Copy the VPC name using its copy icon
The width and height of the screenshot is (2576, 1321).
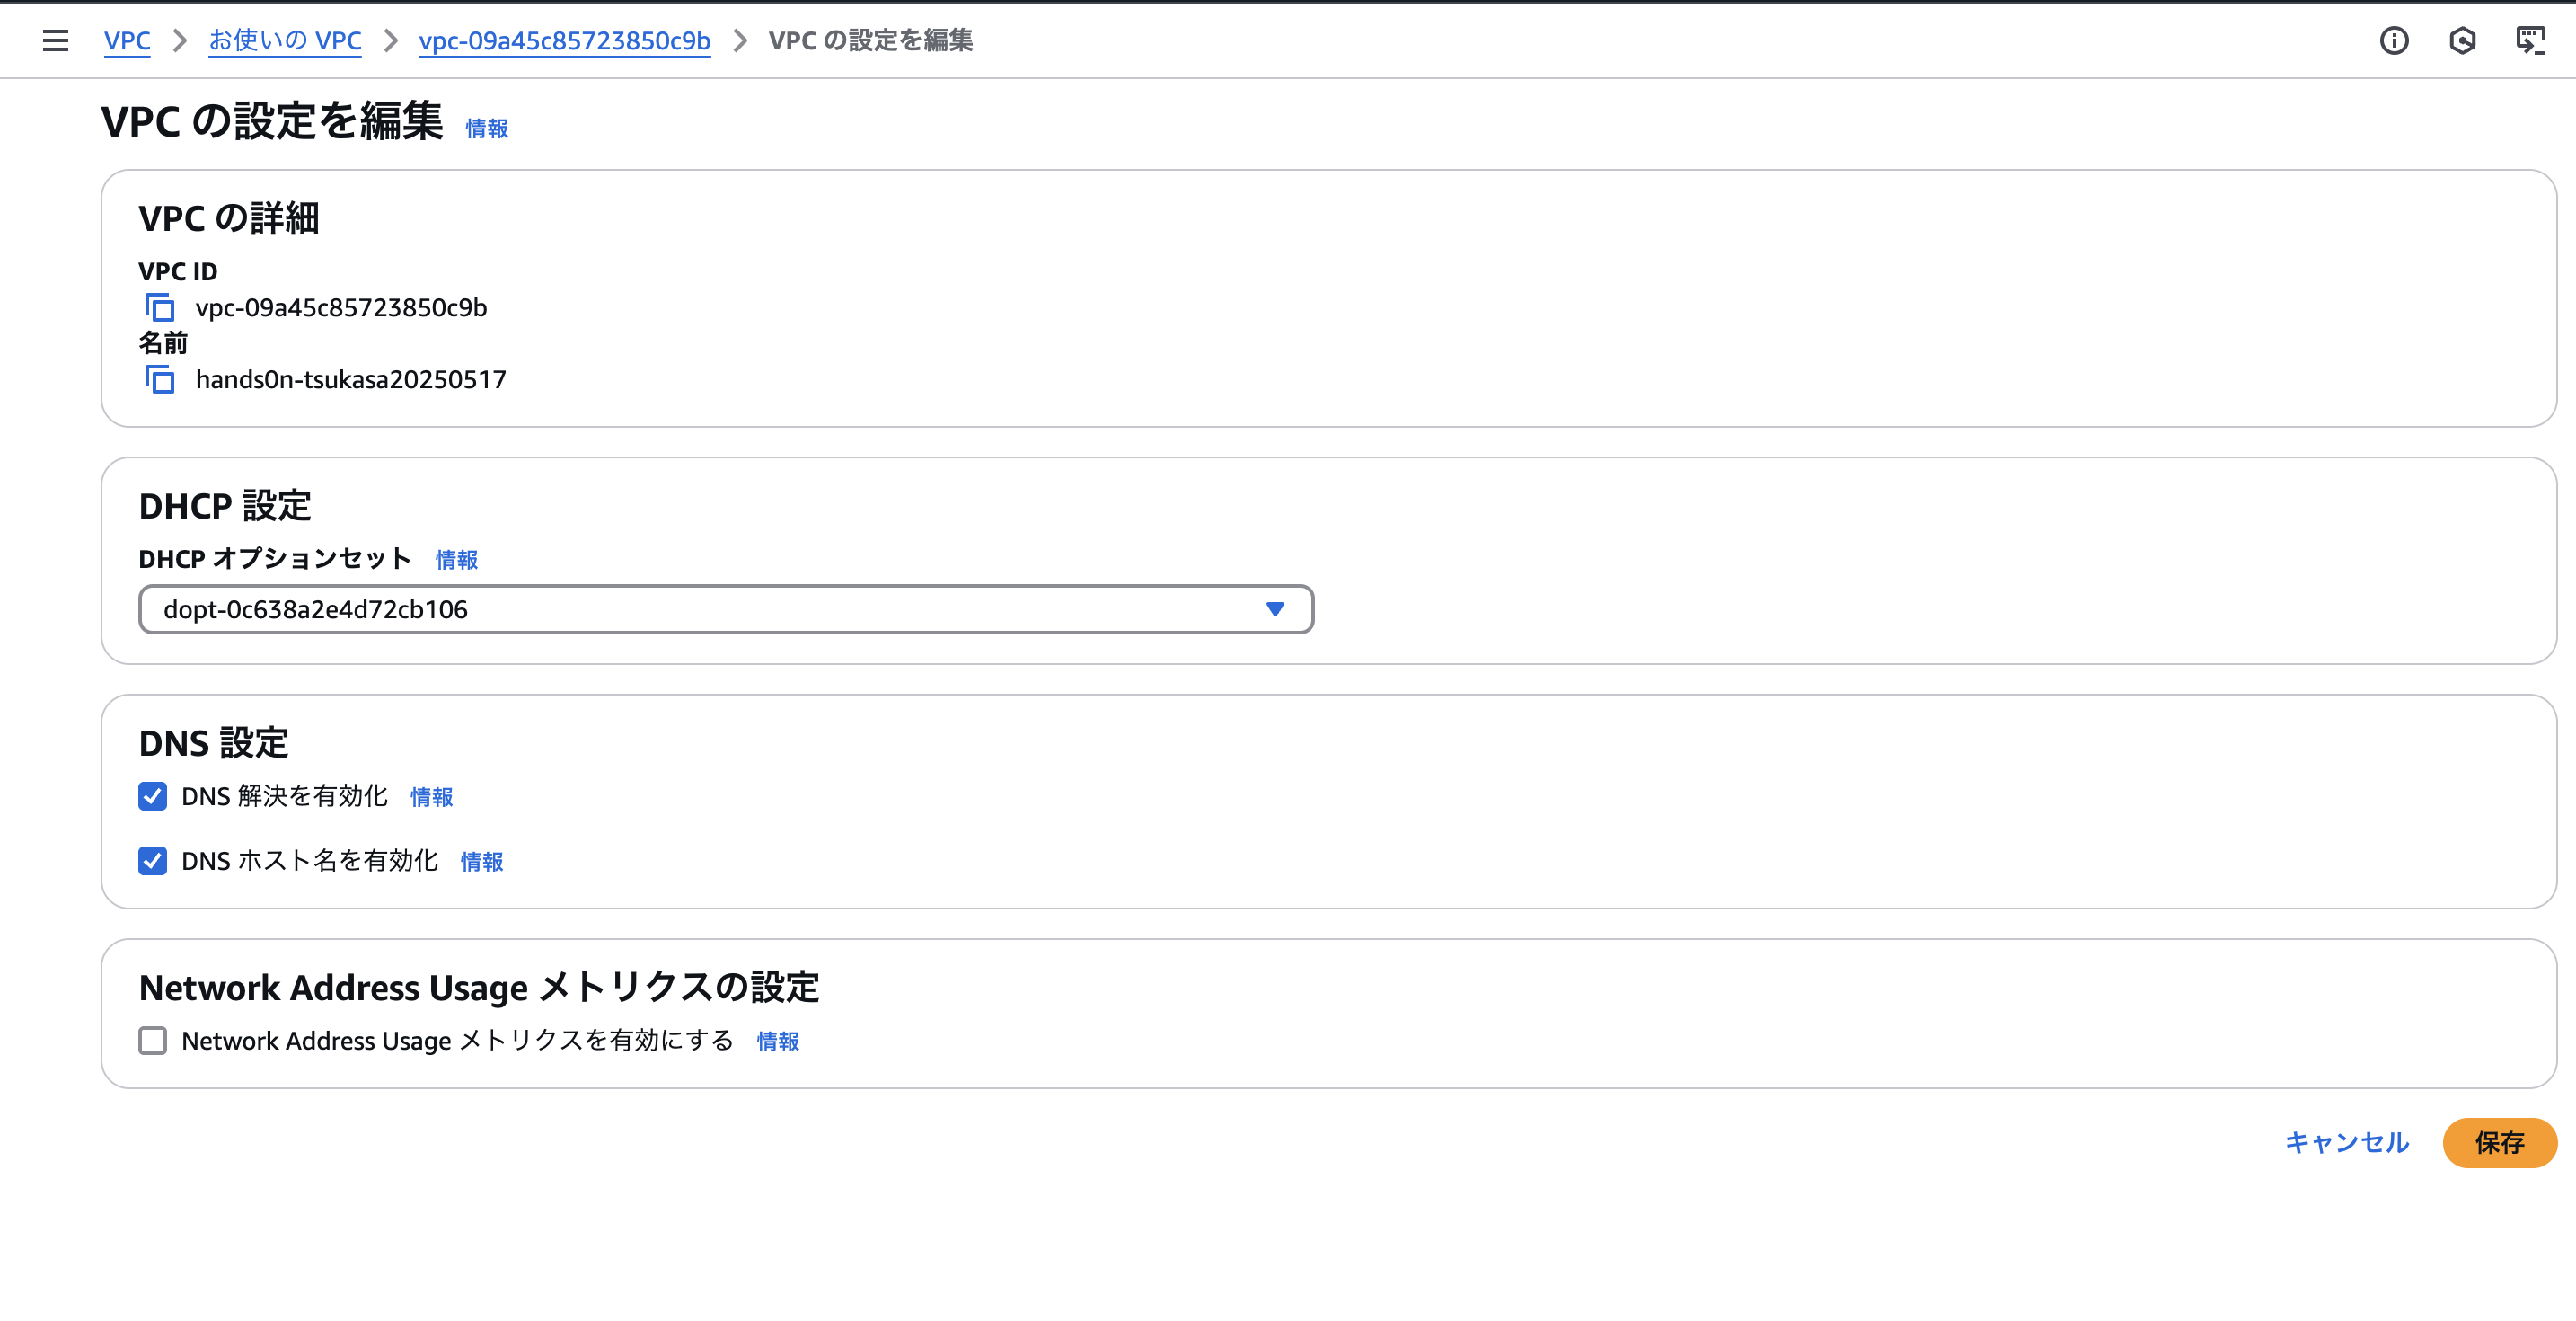(160, 379)
